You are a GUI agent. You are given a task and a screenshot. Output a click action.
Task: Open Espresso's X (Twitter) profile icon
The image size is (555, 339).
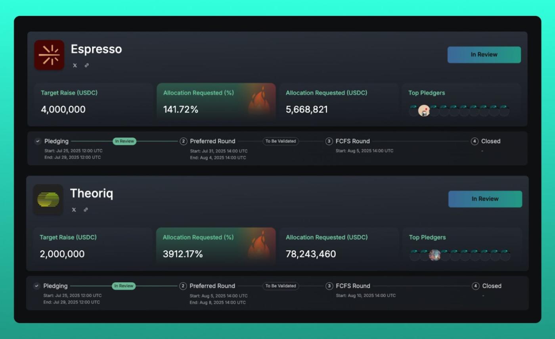click(75, 65)
